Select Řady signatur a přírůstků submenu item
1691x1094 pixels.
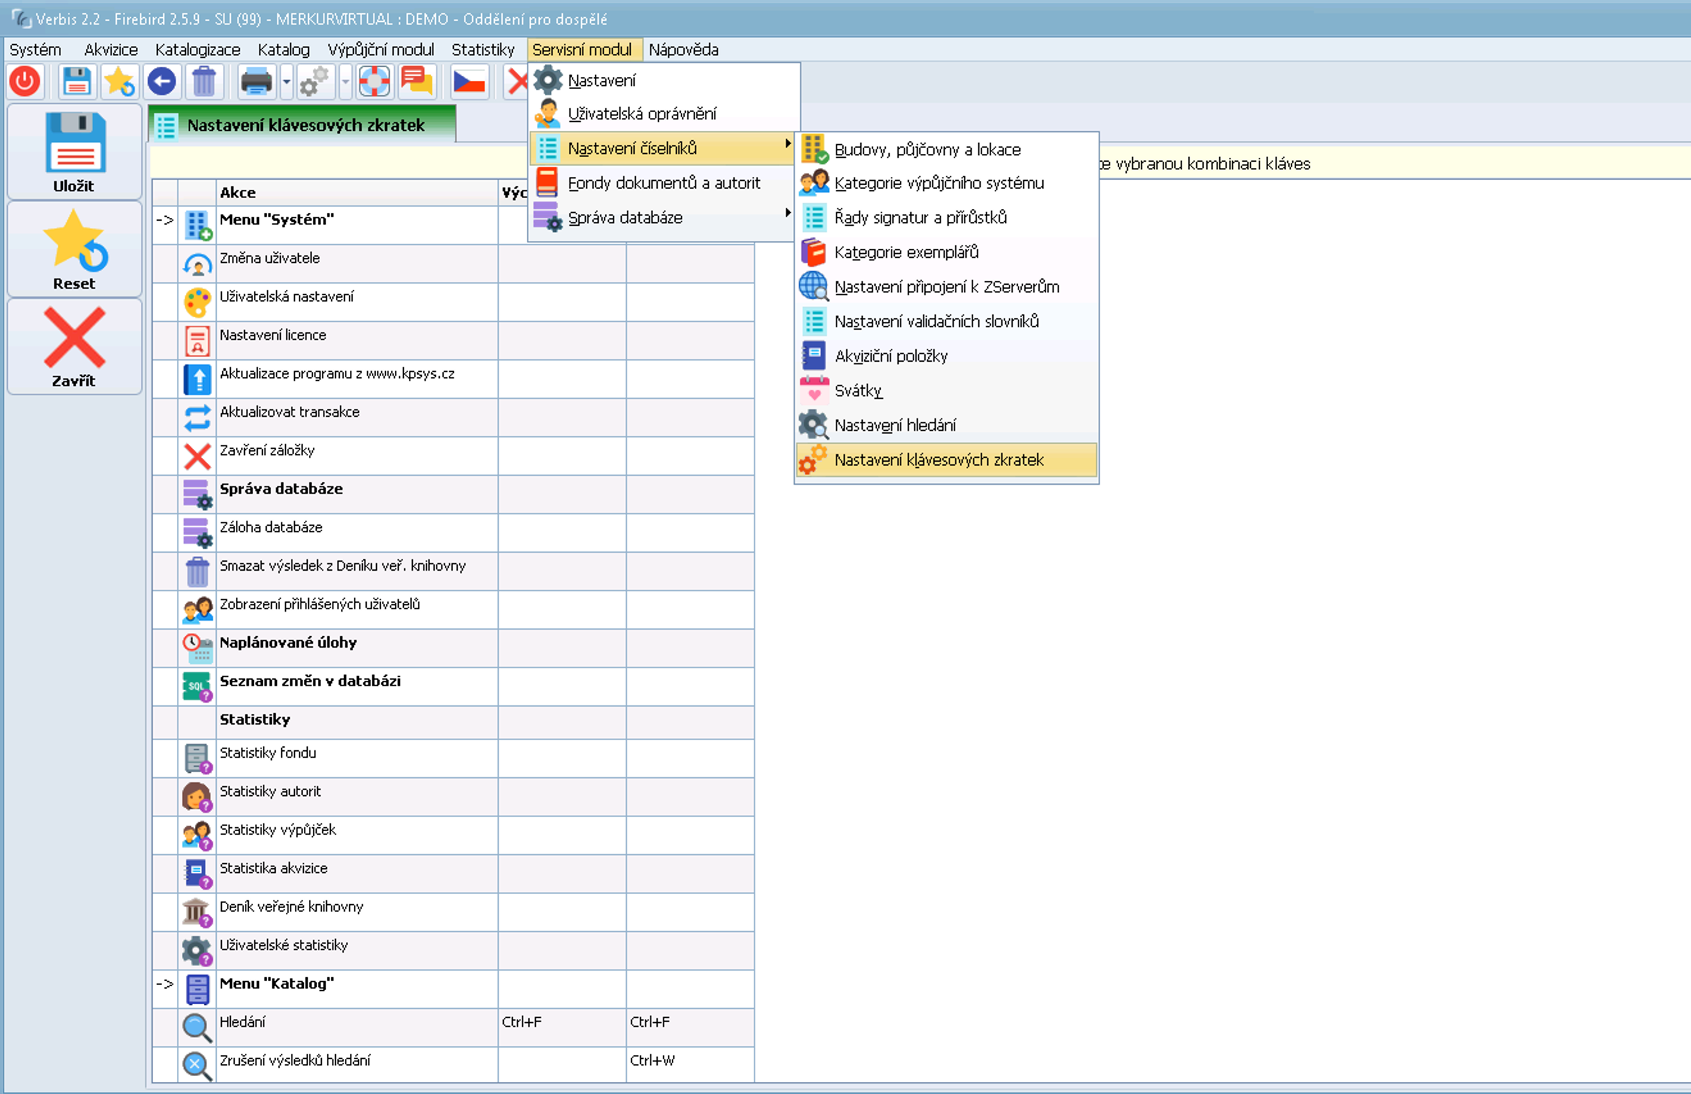tap(946, 217)
